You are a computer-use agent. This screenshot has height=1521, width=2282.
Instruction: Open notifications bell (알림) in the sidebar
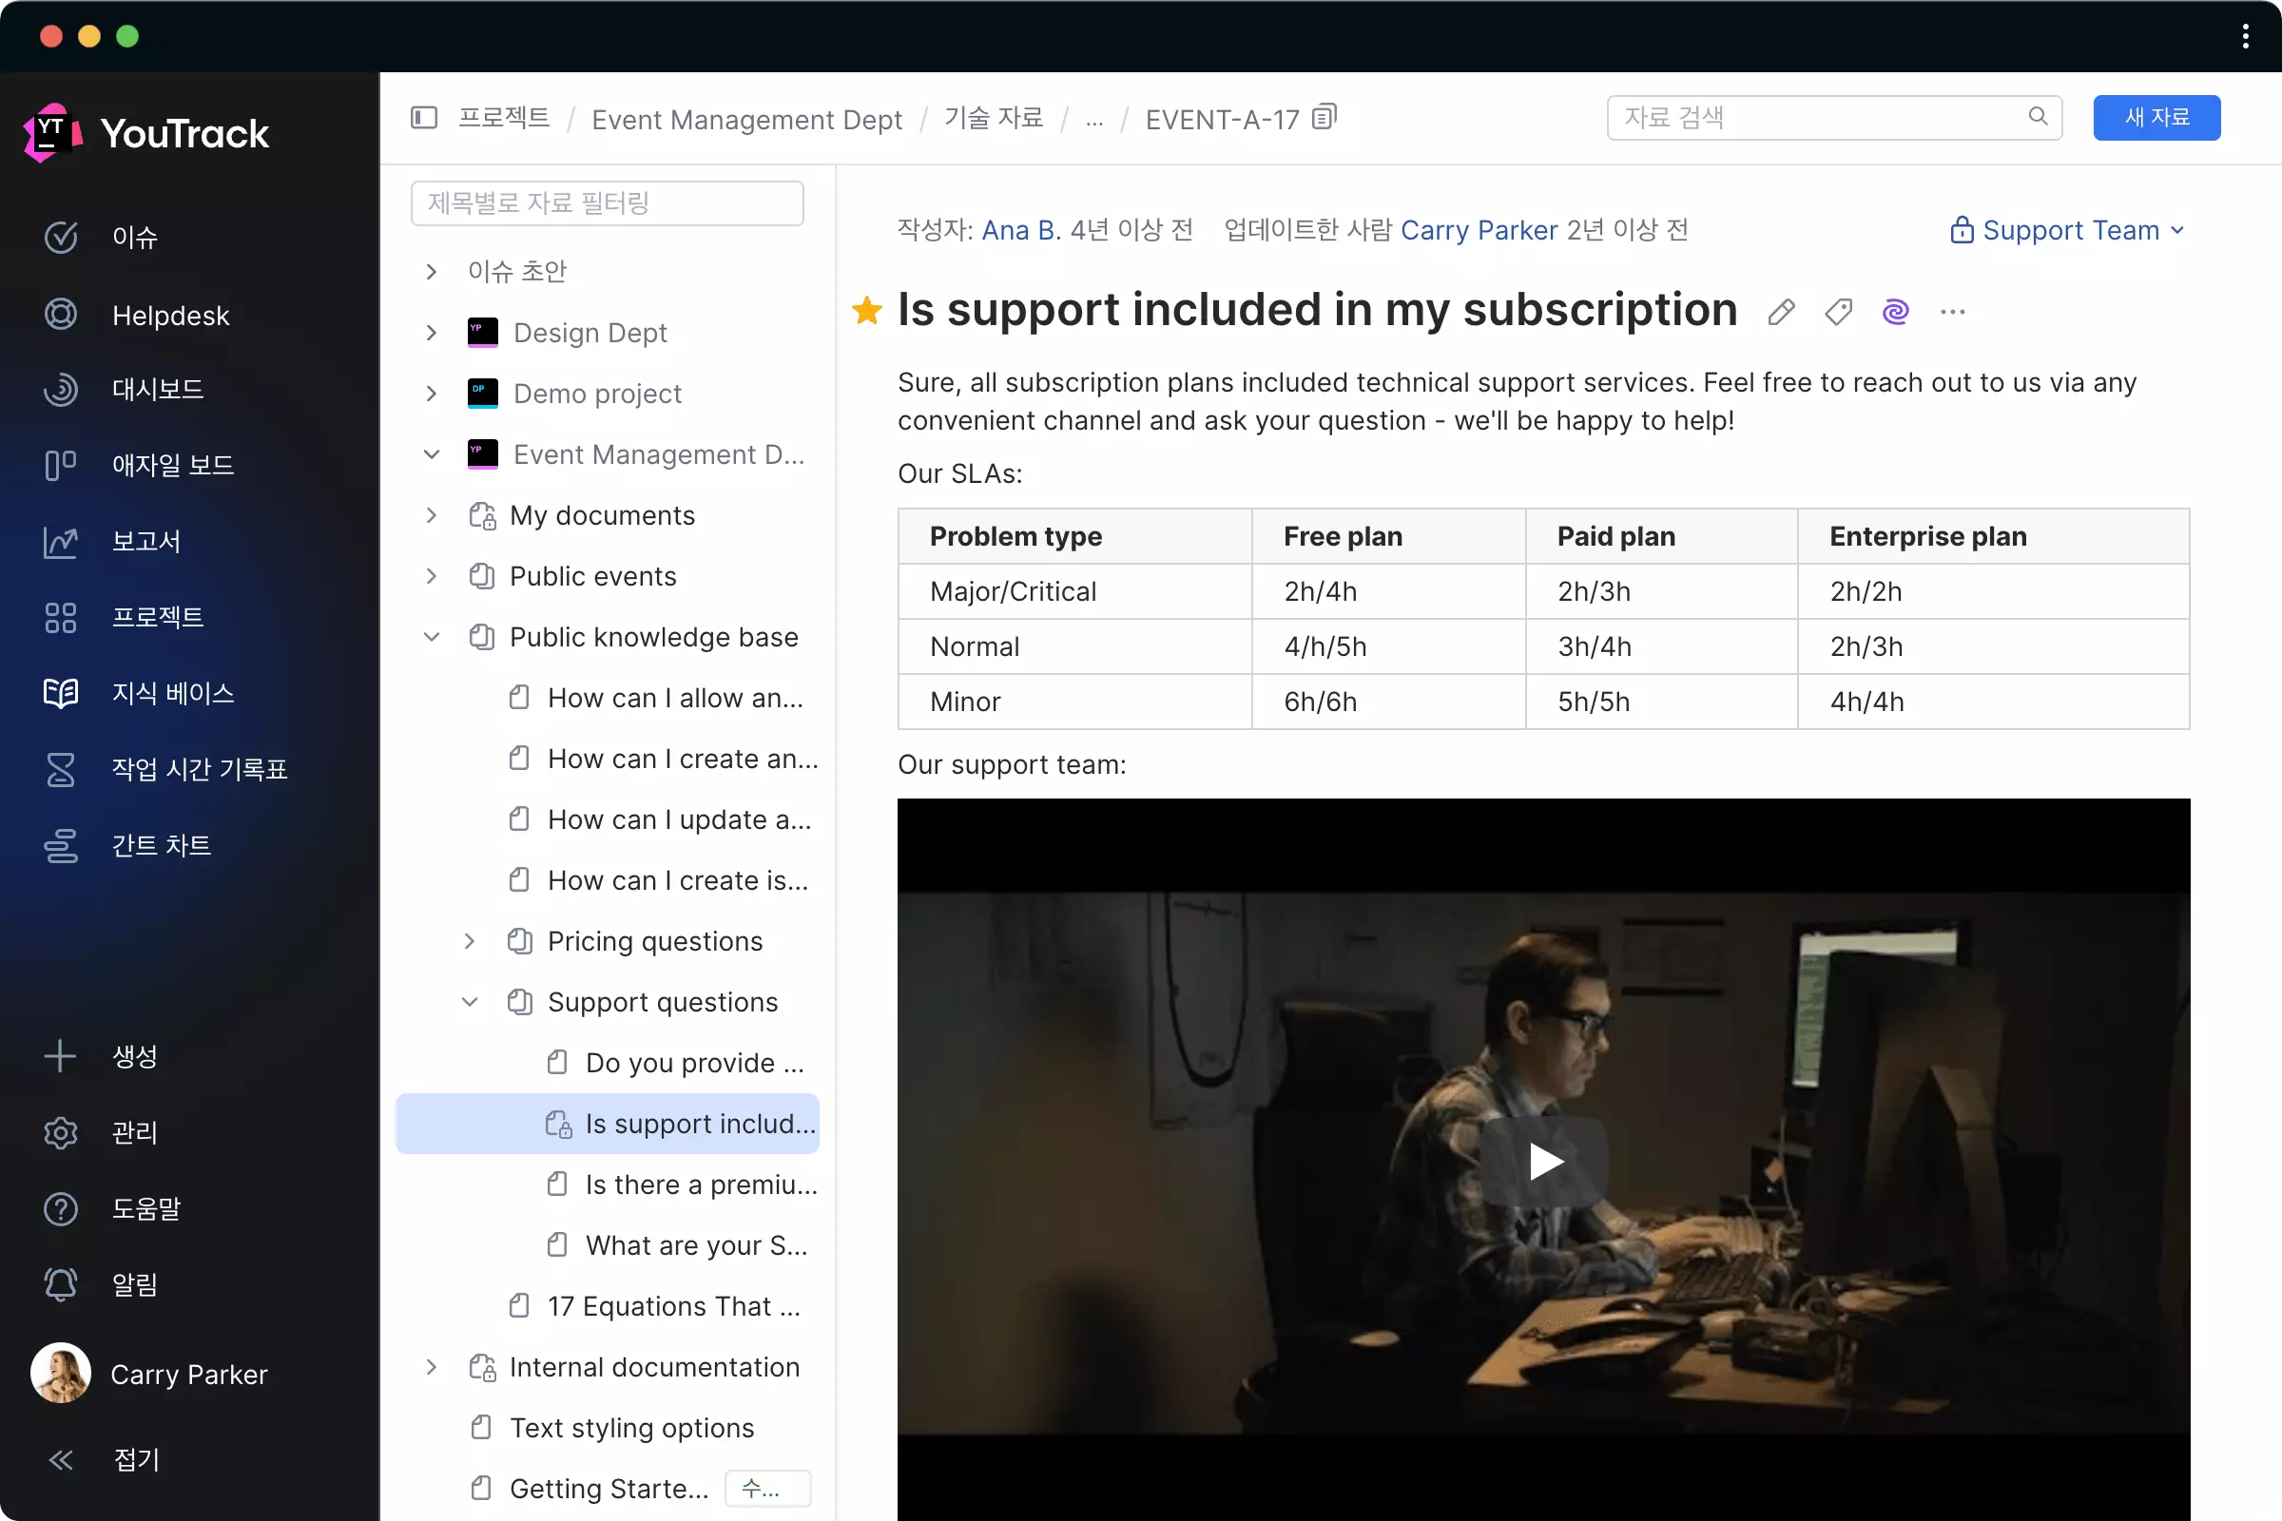61,1283
